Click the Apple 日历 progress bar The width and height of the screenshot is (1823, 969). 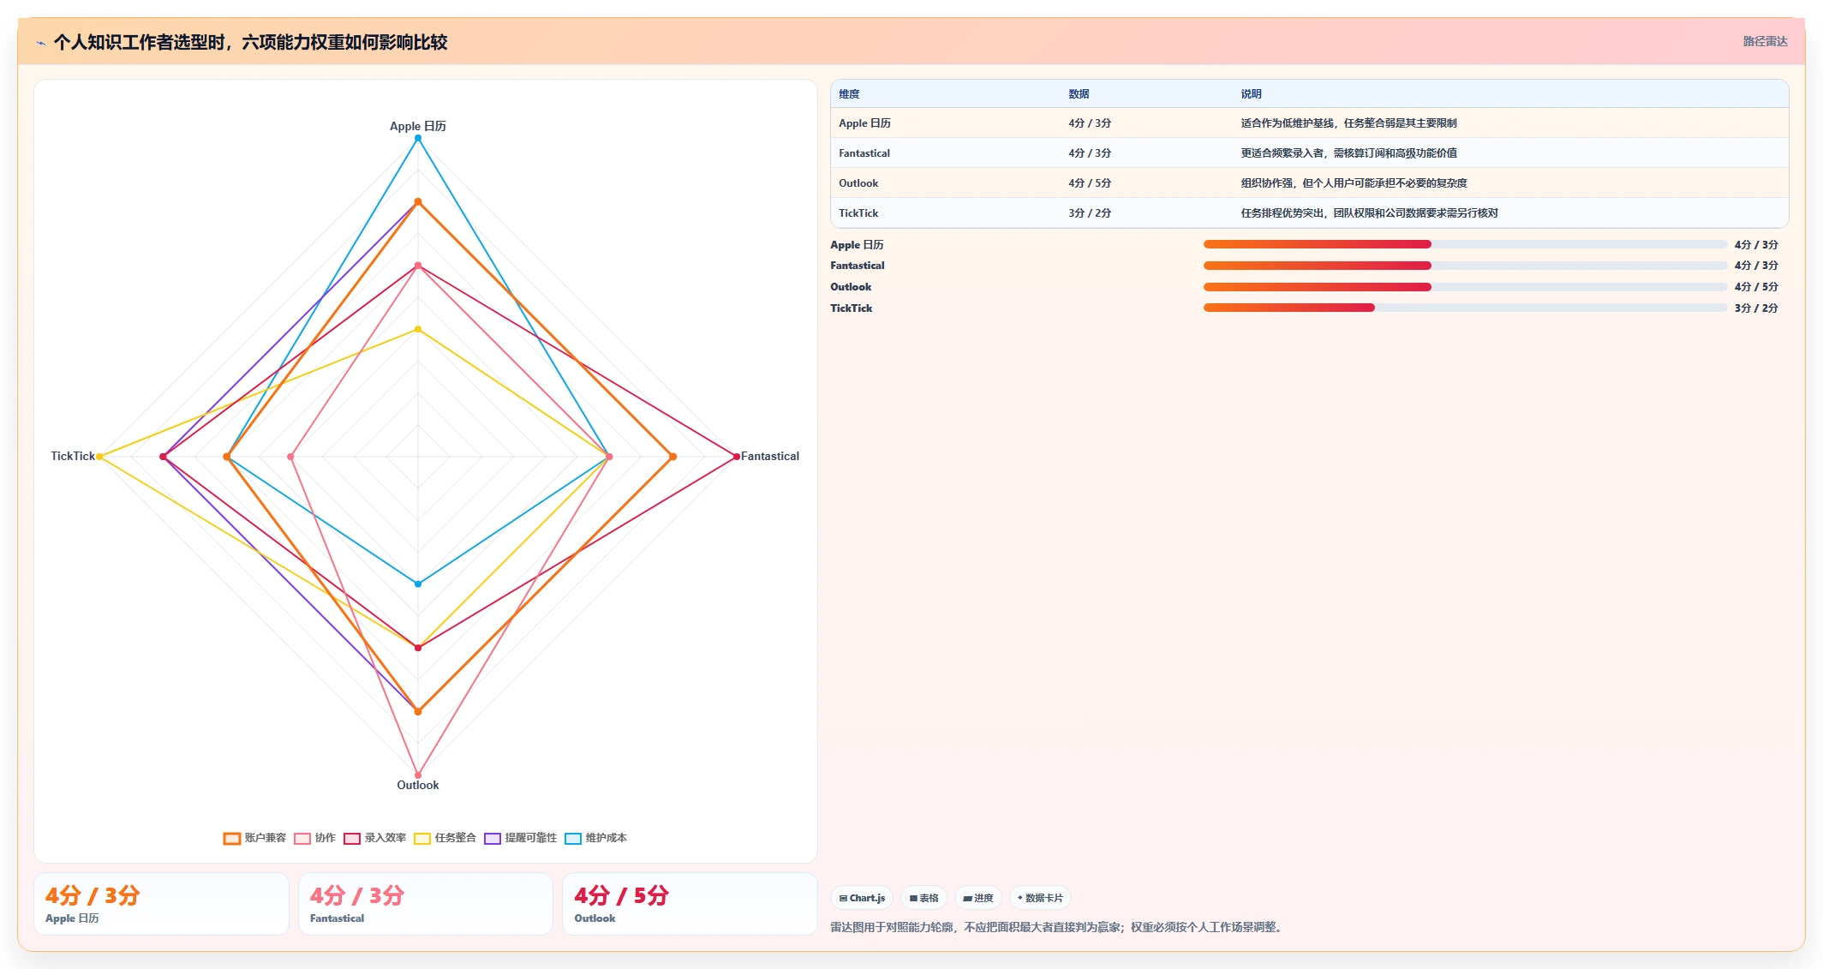(x=1465, y=244)
